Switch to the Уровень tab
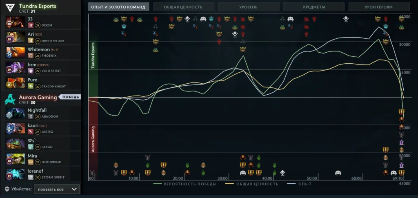418x198 pixels. click(249, 7)
